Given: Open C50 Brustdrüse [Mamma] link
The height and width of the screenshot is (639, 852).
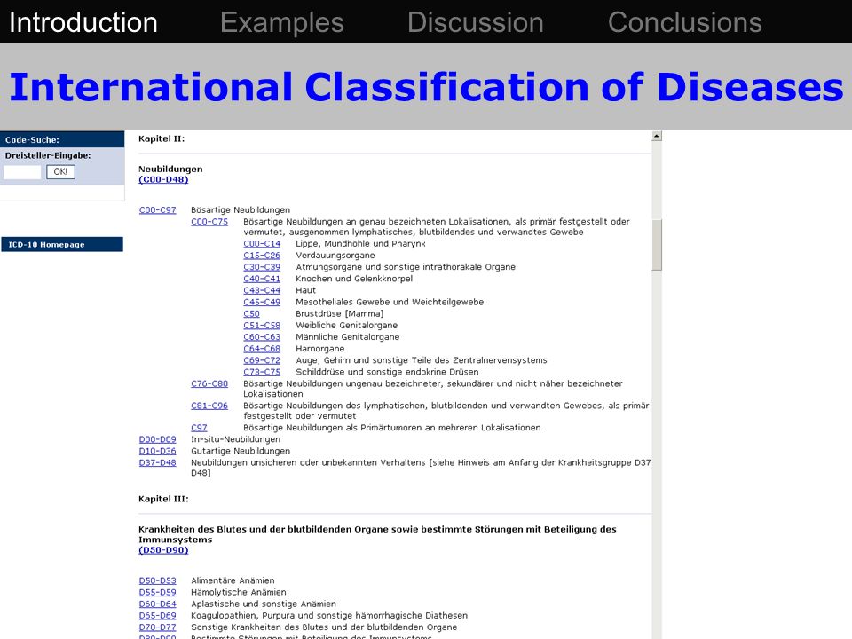Looking at the screenshot, I should (x=251, y=314).
